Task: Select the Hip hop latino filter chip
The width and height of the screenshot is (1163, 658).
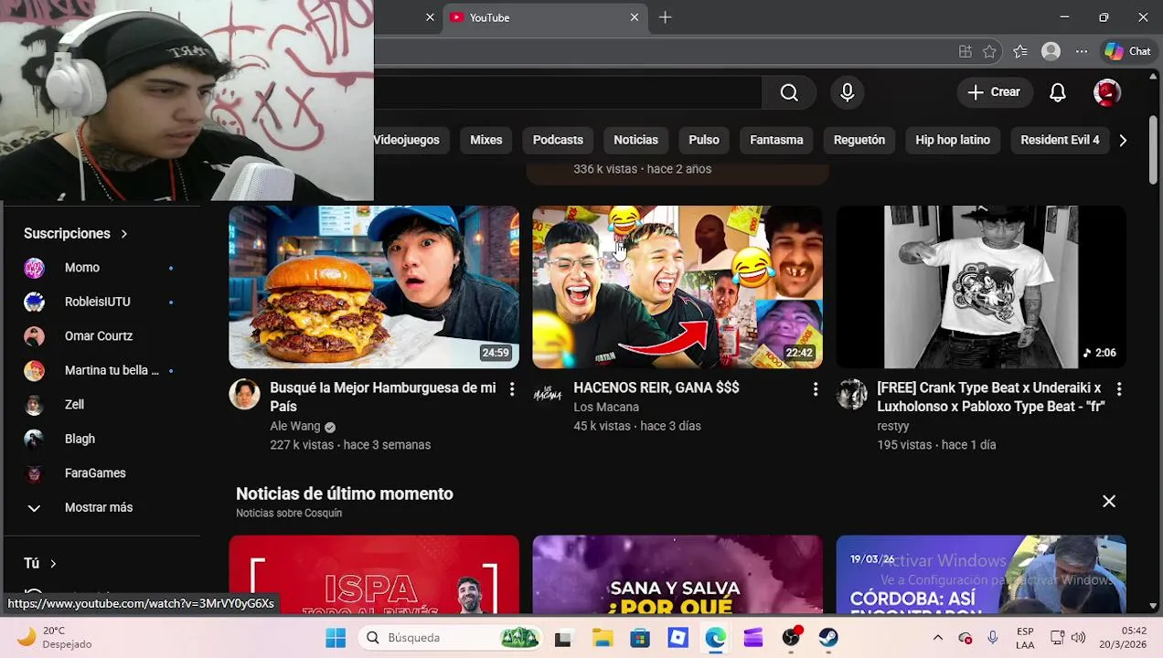Action: [x=953, y=140]
